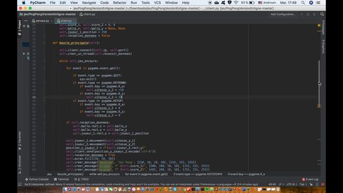The height and width of the screenshot is (193, 343).
Task: Collapse the while self.jeu_encours fold marker
Action: click(44, 61)
